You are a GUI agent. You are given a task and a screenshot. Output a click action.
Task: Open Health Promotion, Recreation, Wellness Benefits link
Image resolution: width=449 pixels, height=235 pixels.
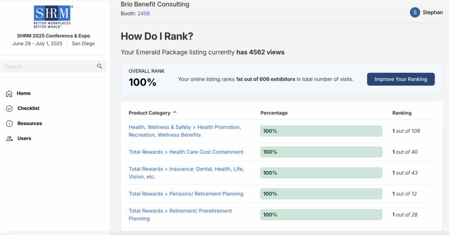(185, 131)
